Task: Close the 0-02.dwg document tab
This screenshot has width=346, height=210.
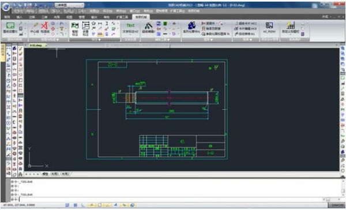Action: click(46, 45)
